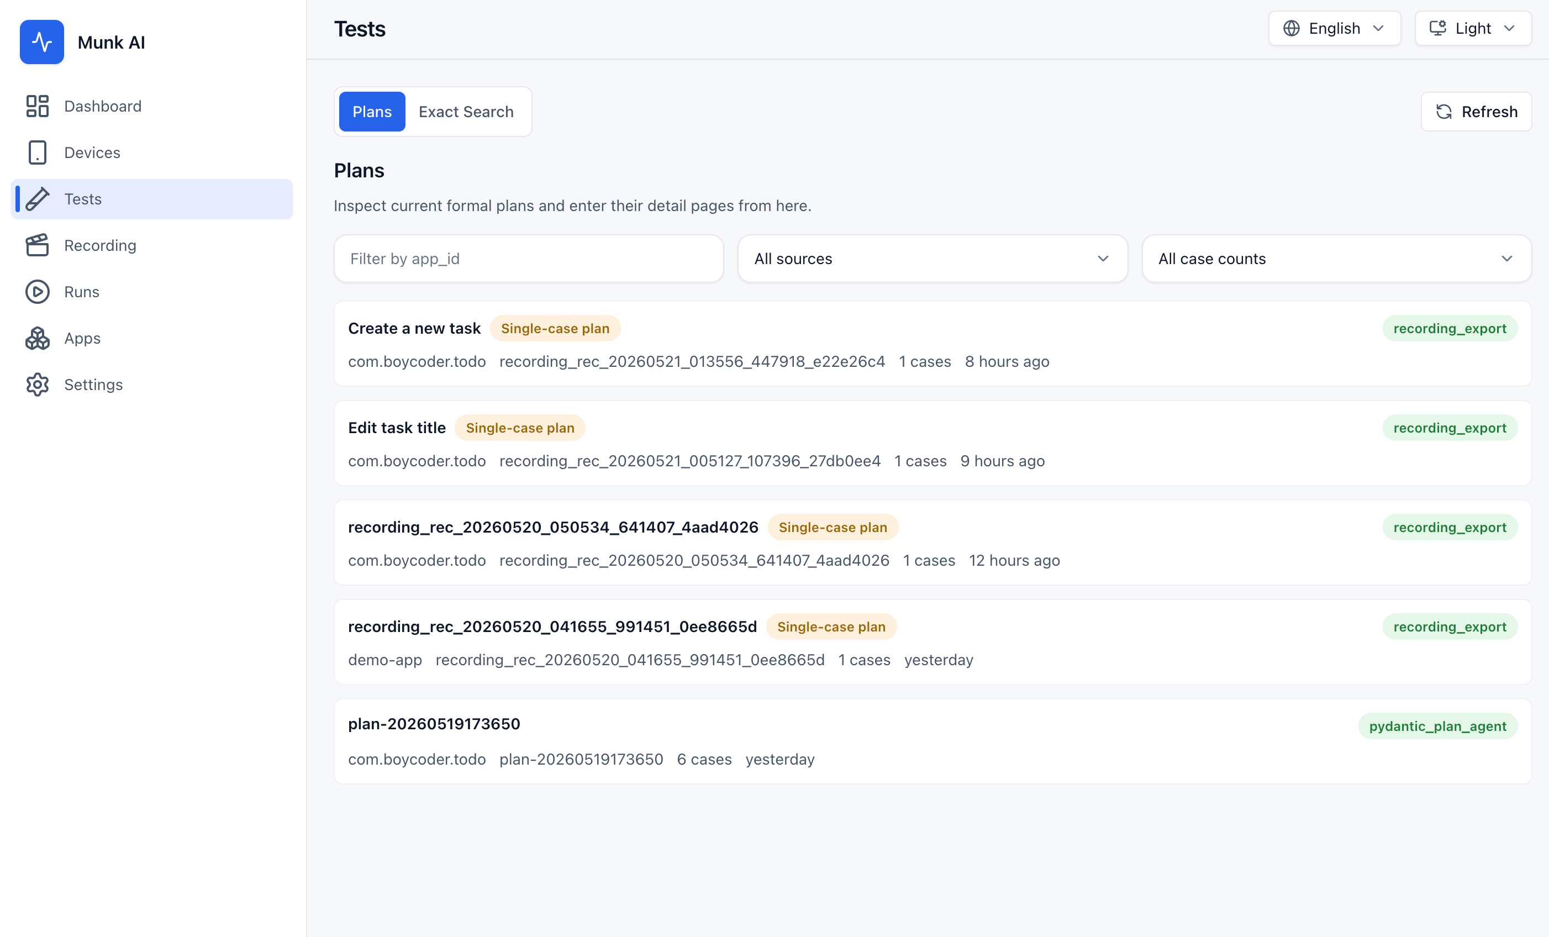This screenshot has height=937, width=1549.
Task: Select Tests in the sidebar
Action: coord(152,199)
